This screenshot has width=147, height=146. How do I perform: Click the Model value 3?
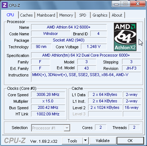point(87,62)
